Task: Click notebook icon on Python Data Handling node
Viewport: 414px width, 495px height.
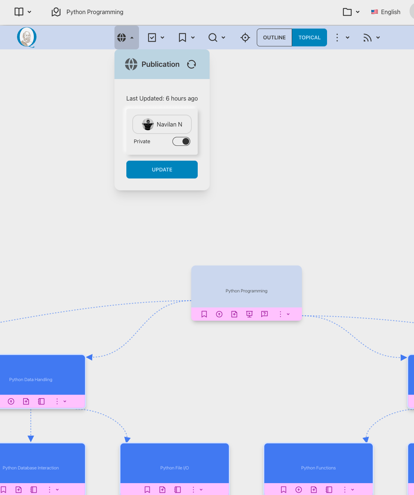Action: coord(41,401)
